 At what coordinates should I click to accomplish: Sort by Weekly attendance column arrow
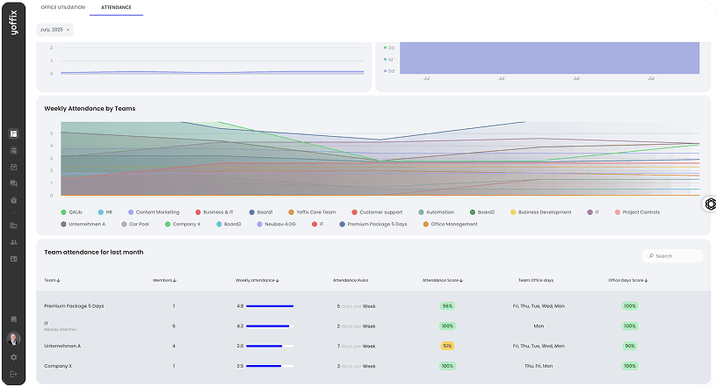coord(278,281)
